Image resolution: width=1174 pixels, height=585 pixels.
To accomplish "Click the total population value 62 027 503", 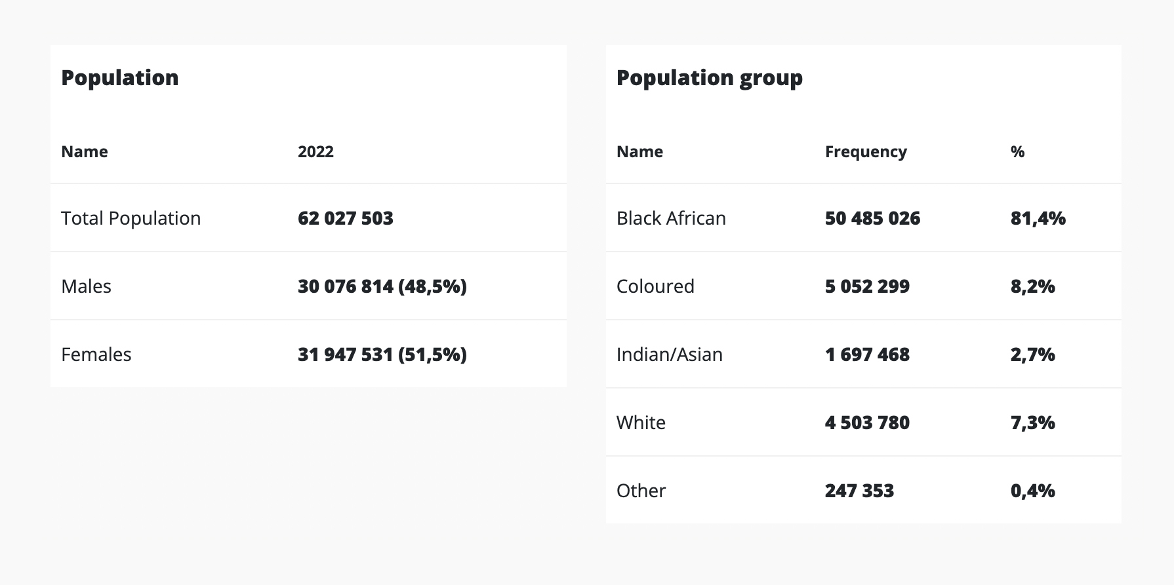I will click(346, 218).
